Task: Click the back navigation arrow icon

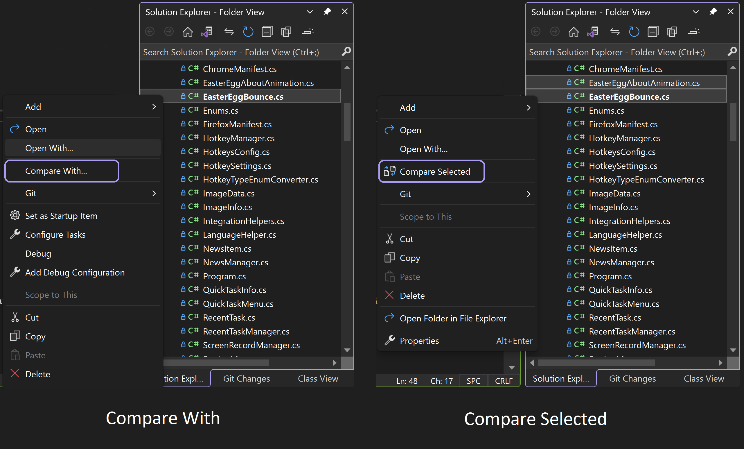Action: [x=150, y=33]
